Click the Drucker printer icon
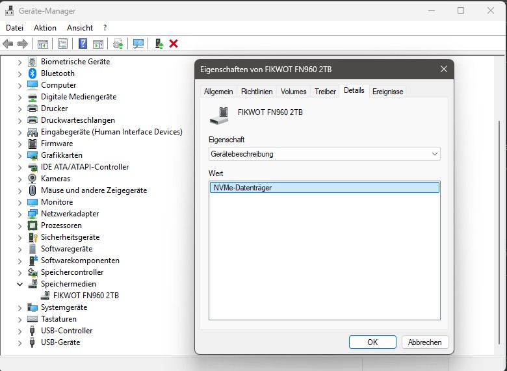The width and height of the screenshot is (507, 371). 32,109
